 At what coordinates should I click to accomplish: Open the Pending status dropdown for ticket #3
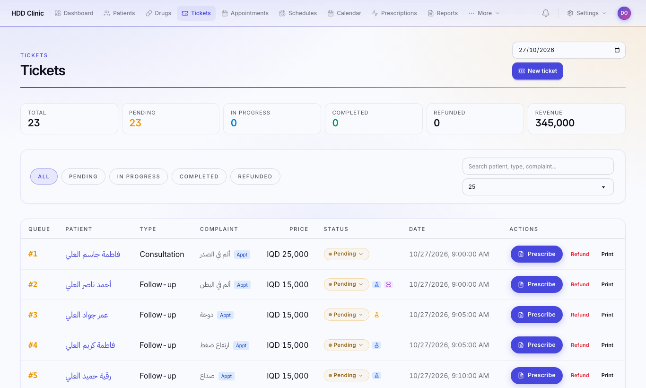tap(346, 315)
